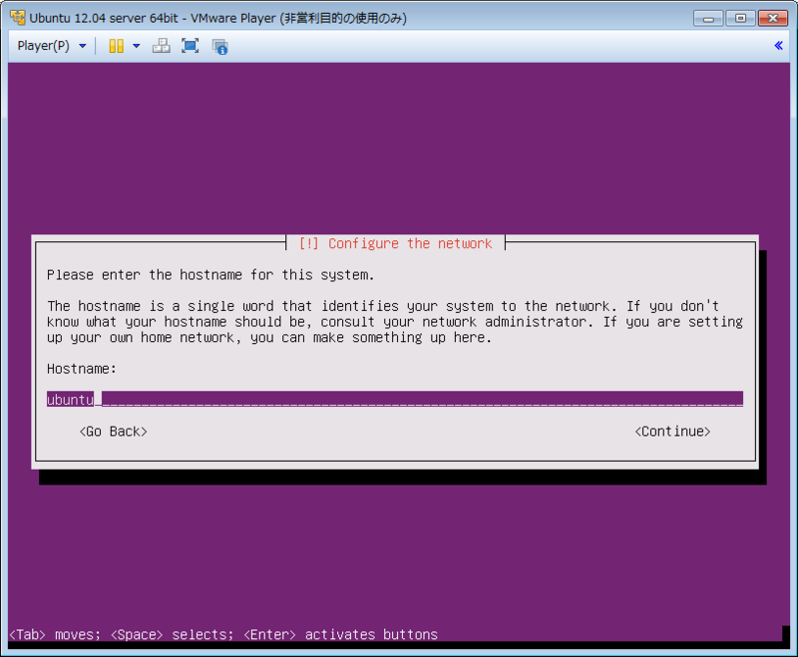This screenshot has width=798, height=657.
Task: Pause the virtual machine with pause icon
Action: 117,46
